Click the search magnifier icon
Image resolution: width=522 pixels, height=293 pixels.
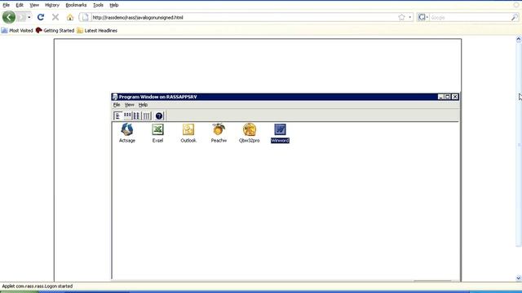click(x=515, y=17)
